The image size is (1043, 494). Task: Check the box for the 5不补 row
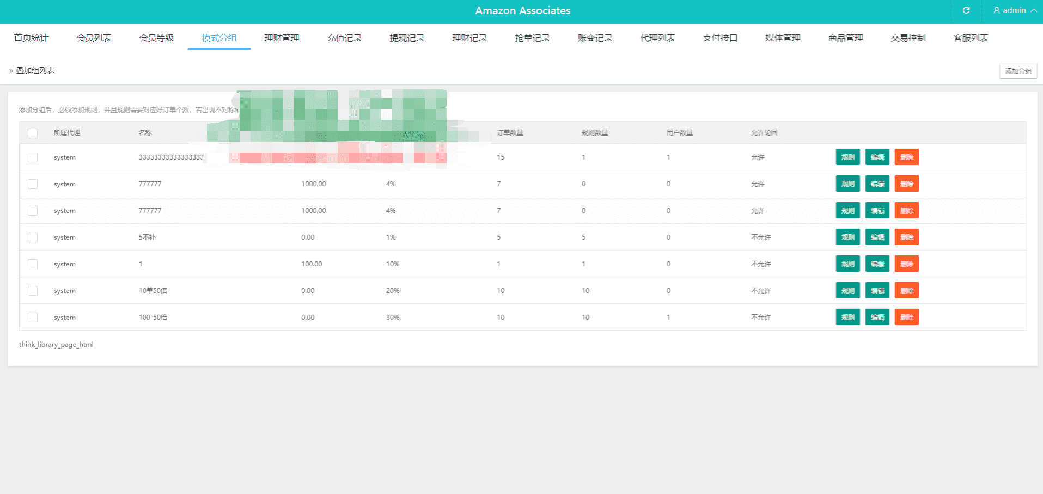pos(33,237)
